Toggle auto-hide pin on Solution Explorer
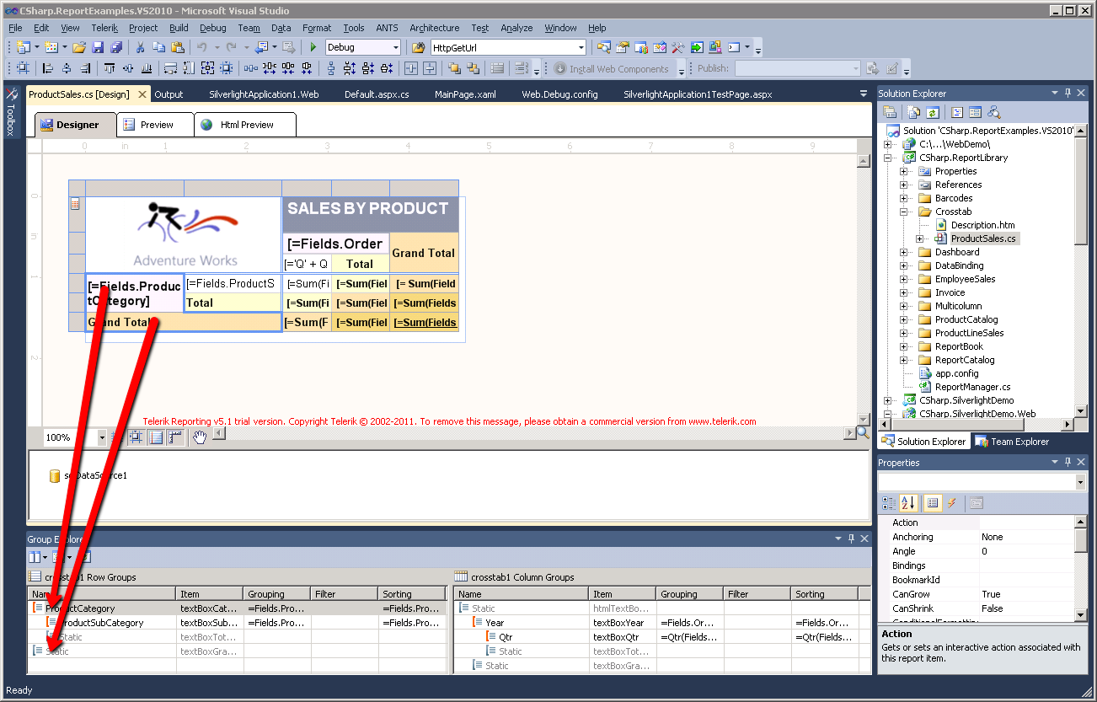This screenshot has height=702, width=1097. tap(1068, 94)
